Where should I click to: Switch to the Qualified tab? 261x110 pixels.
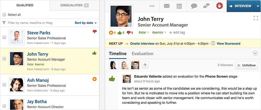tap(25, 5)
